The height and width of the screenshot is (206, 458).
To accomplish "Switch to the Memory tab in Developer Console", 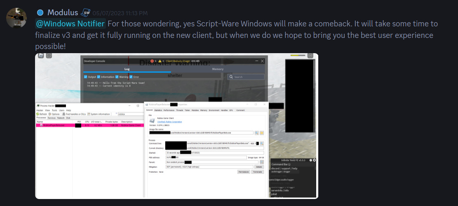I will [x=218, y=69].
